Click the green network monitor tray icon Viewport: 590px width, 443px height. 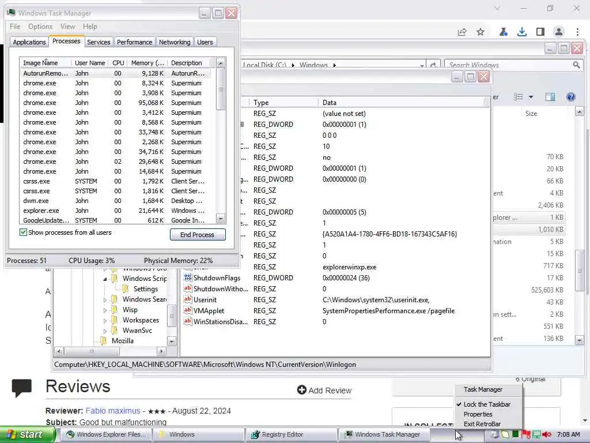coord(536,434)
